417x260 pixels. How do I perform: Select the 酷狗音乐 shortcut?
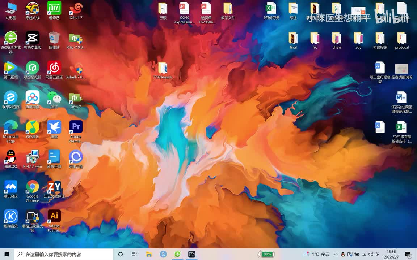(x=11, y=218)
